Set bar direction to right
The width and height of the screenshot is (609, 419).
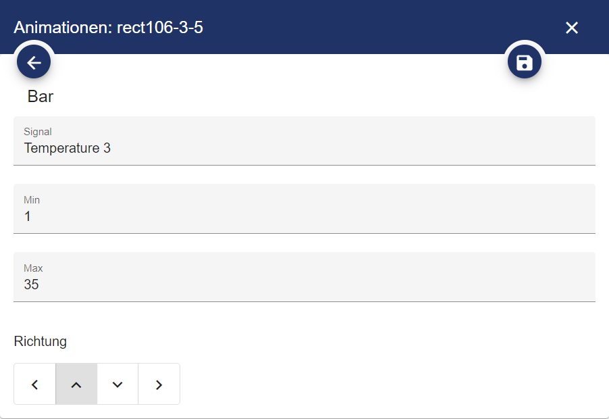point(159,385)
